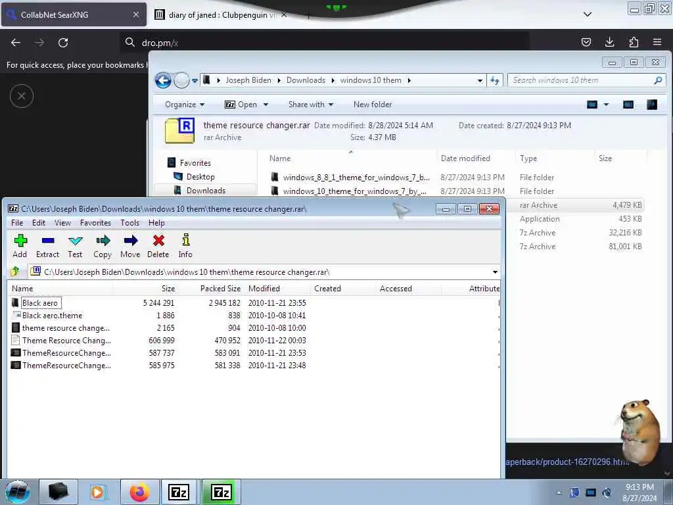Viewport: 673px width, 505px height.
Task: Click the Copy toolbar icon in 7-Zip
Action: tap(103, 246)
